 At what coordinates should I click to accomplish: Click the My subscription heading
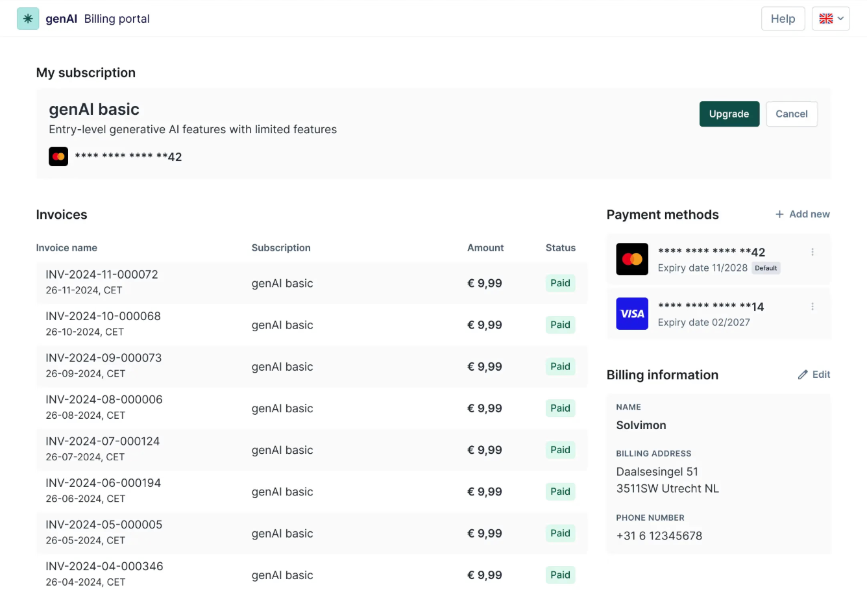[x=86, y=73]
